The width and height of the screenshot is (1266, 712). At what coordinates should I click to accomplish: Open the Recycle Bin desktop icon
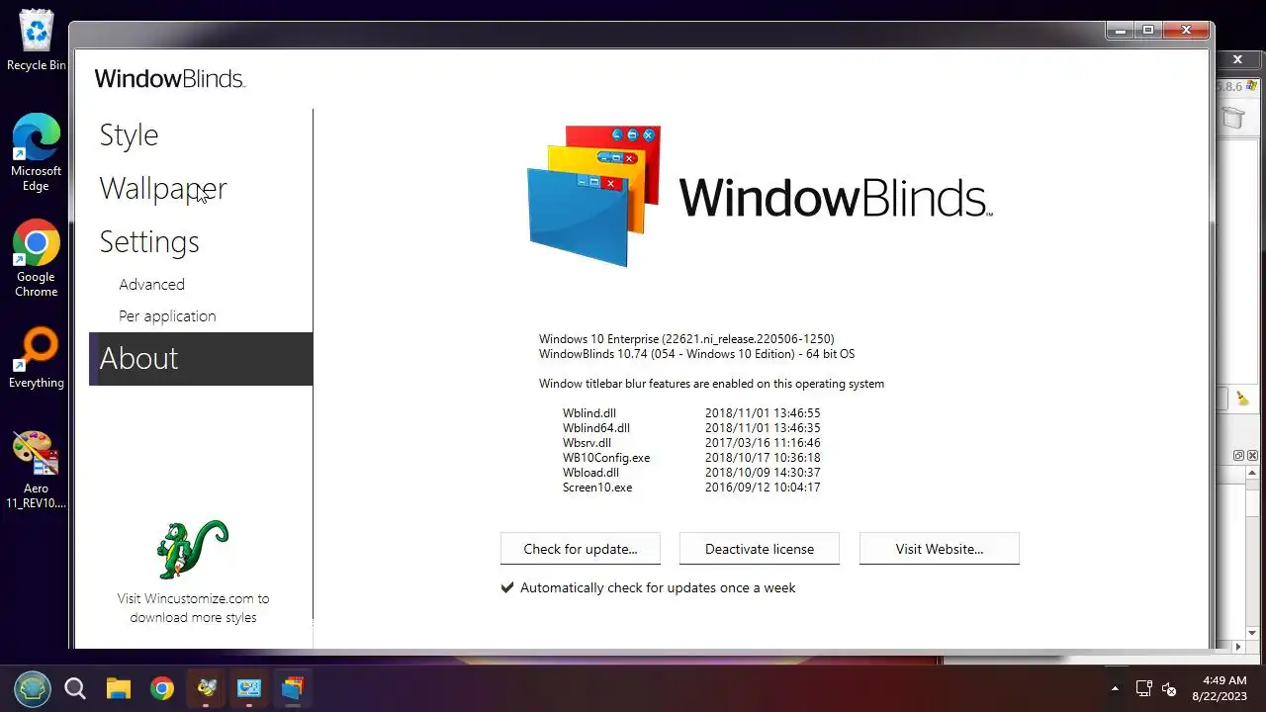[36, 40]
